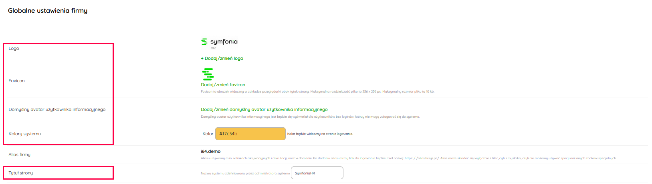Click the alias usage description text
The image size is (652, 184).
(408, 158)
